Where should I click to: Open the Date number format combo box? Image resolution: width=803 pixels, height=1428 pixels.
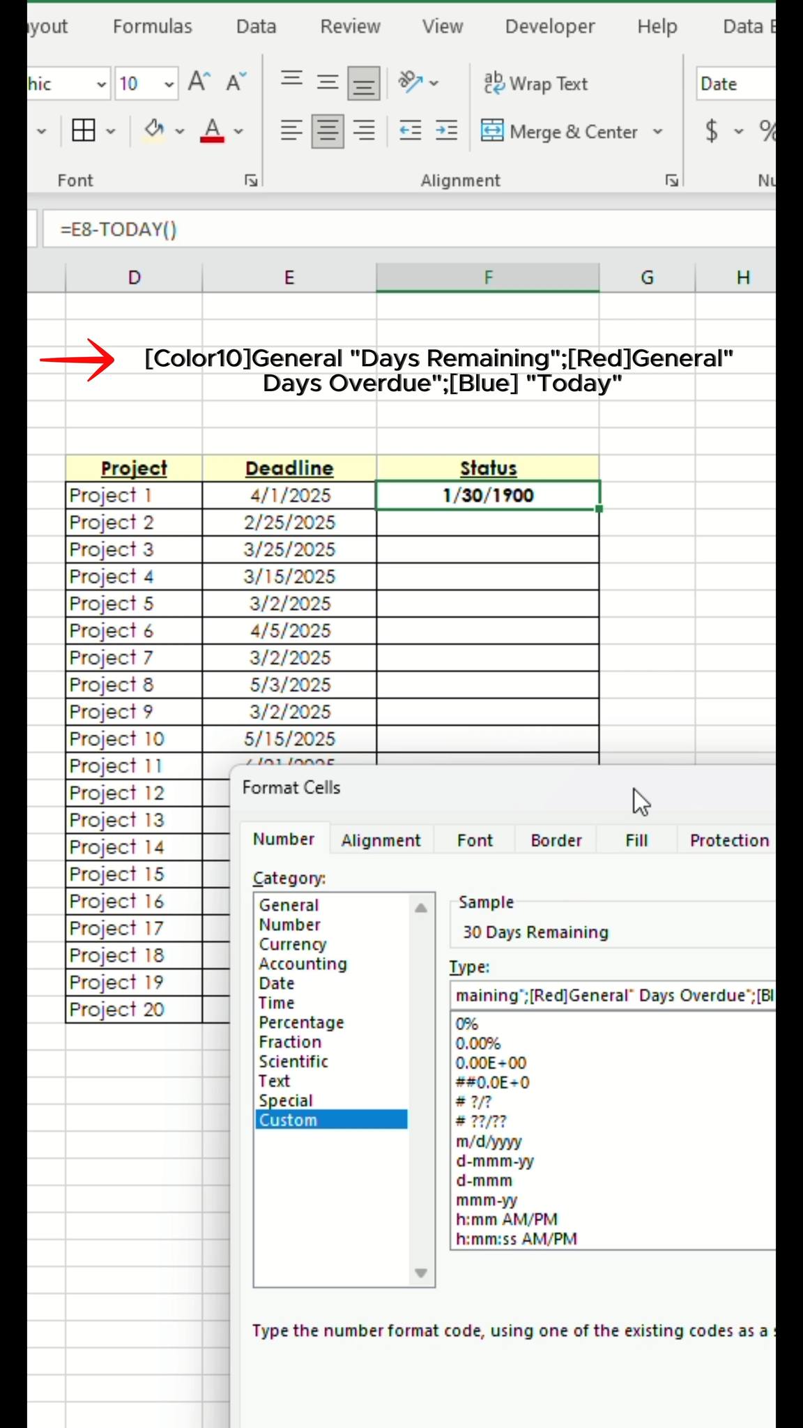click(736, 84)
